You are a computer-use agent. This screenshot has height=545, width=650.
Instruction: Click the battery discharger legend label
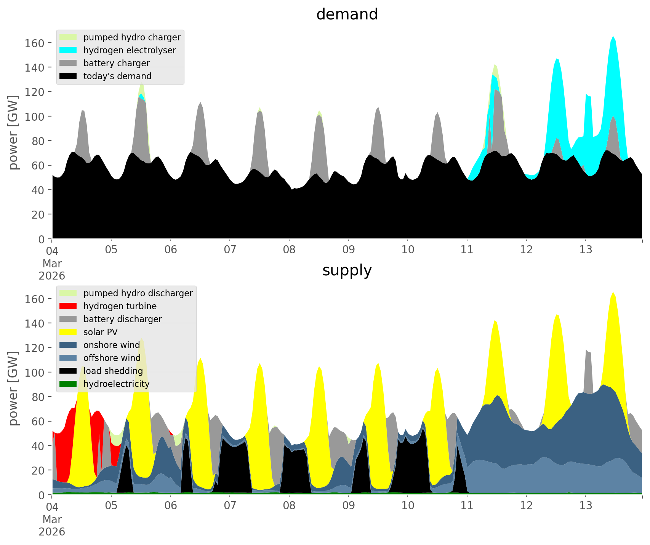point(122,319)
